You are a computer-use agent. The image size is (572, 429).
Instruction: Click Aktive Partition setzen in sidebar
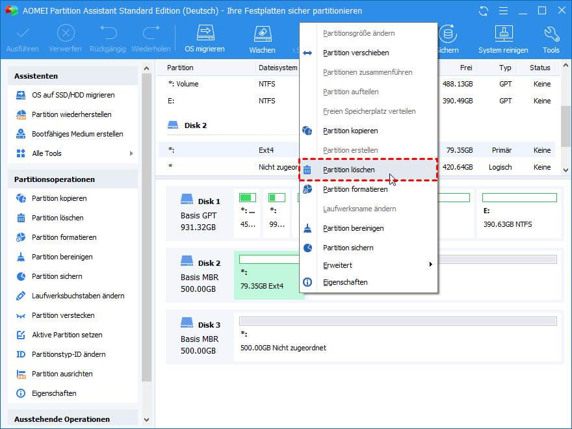pos(73,335)
